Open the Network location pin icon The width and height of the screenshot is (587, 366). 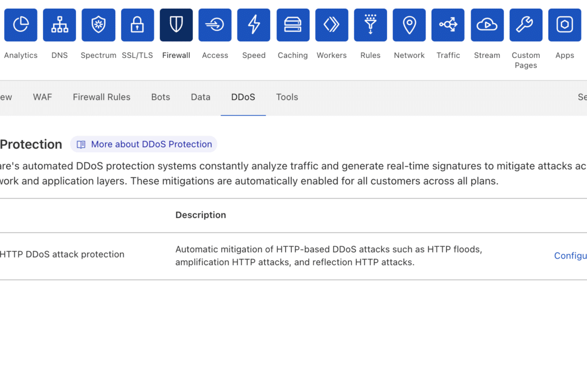click(x=409, y=24)
